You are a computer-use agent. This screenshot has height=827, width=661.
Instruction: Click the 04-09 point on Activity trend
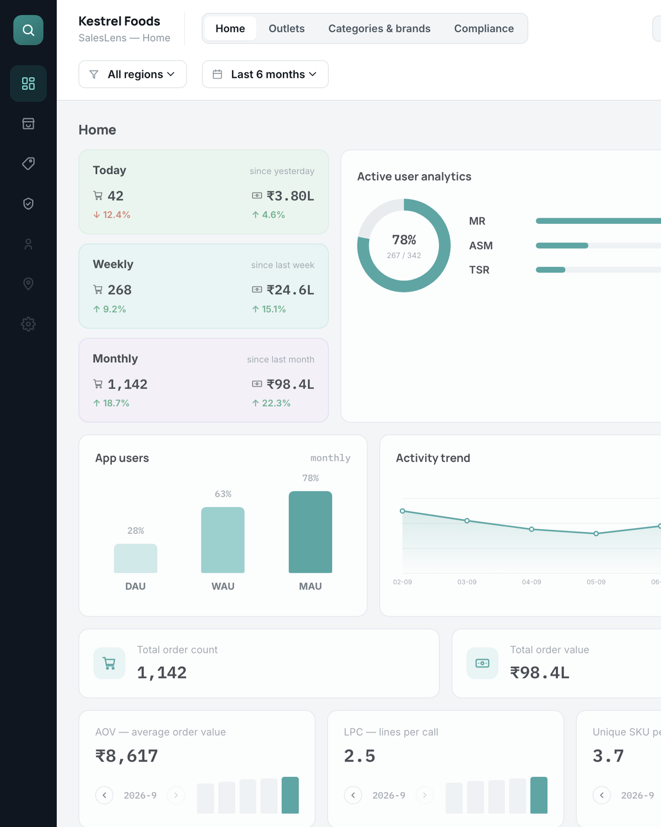click(x=532, y=529)
